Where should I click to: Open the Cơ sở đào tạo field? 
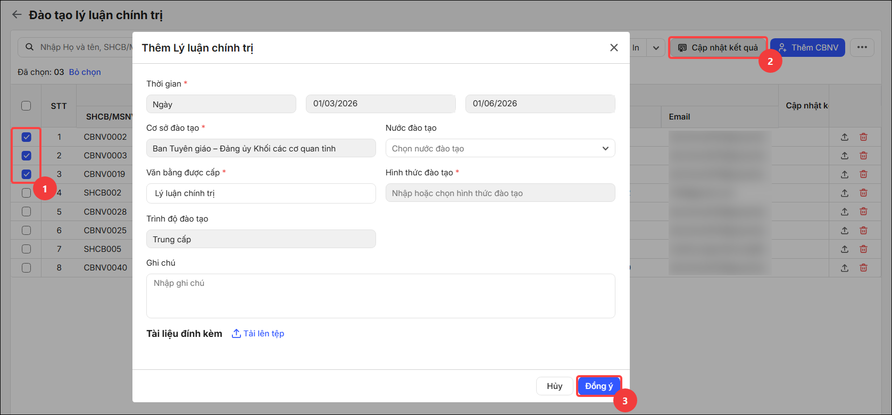click(261, 148)
